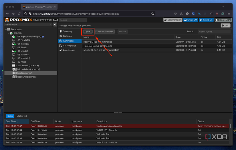Sort by the Name column header

pos(128,37)
